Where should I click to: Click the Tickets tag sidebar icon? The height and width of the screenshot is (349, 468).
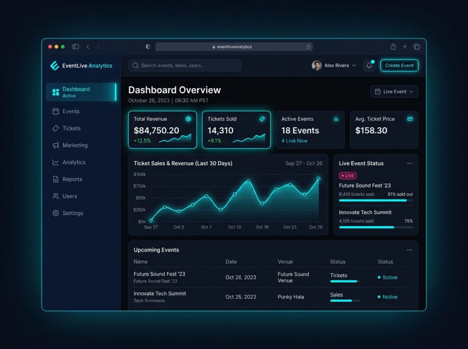tap(55, 128)
